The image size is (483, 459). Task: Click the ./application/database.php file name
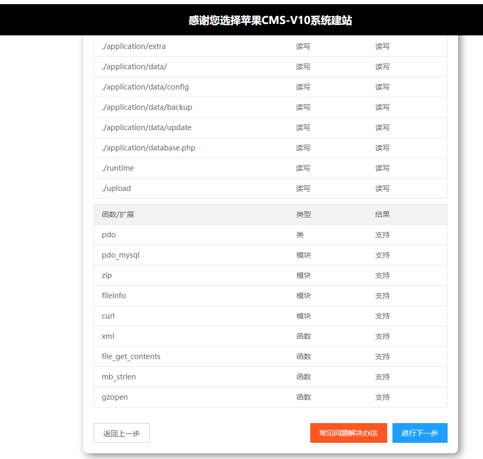(x=148, y=148)
